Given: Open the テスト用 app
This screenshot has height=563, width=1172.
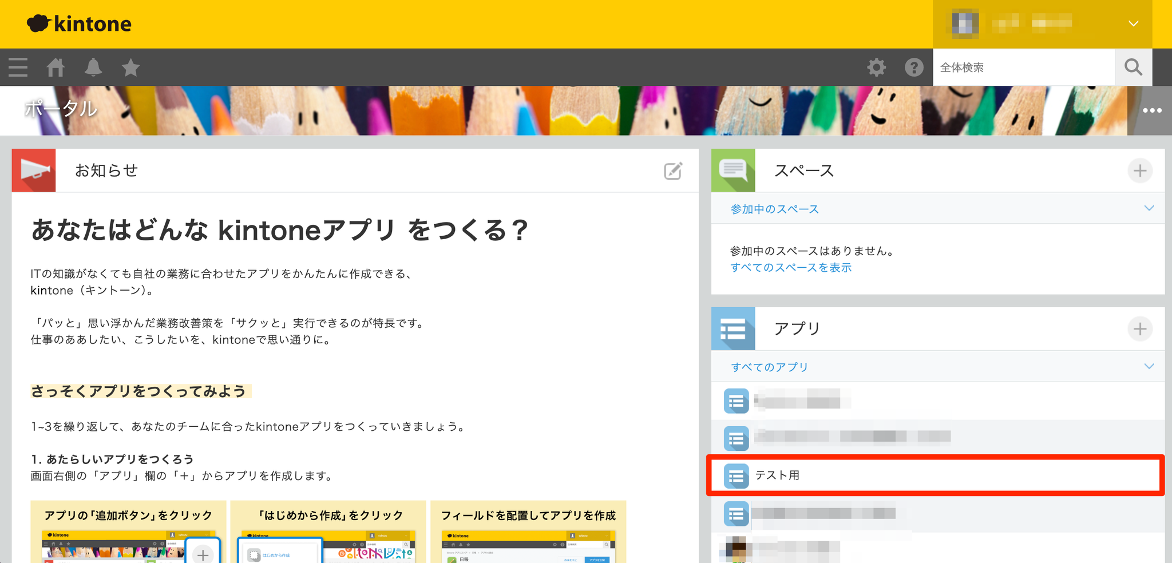Looking at the screenshot, I should coord(777,475).
